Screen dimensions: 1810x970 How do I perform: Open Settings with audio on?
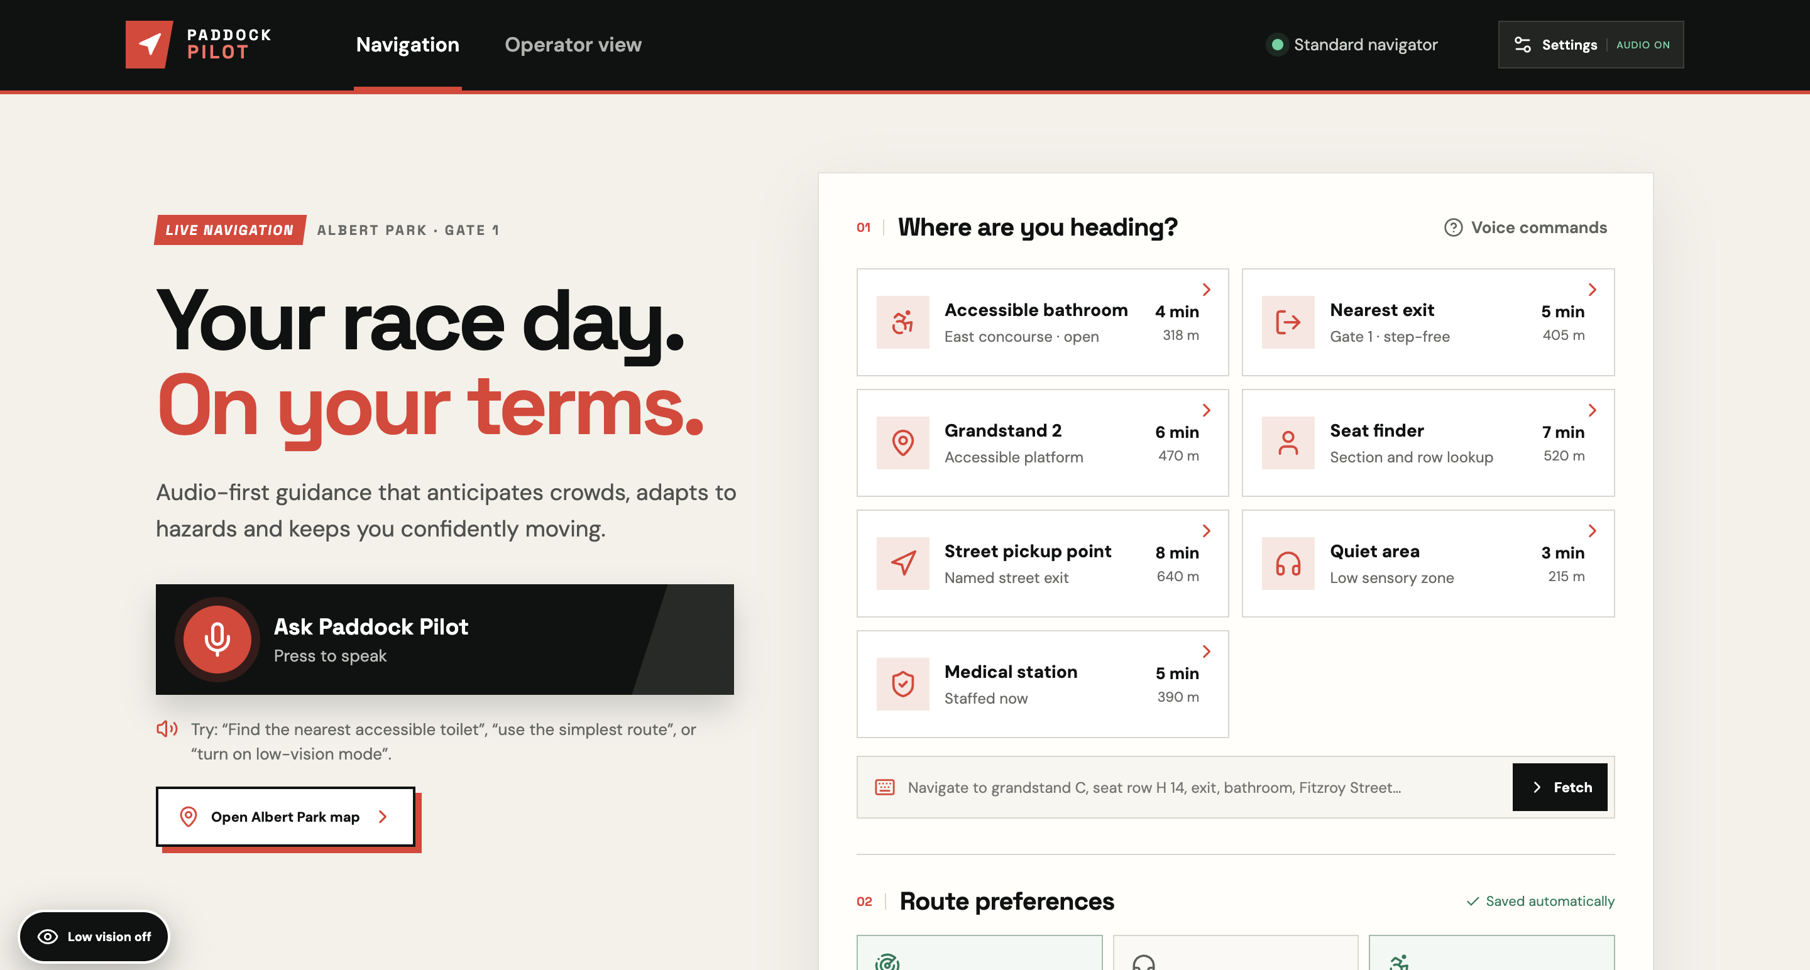(x=1591, y=45)
